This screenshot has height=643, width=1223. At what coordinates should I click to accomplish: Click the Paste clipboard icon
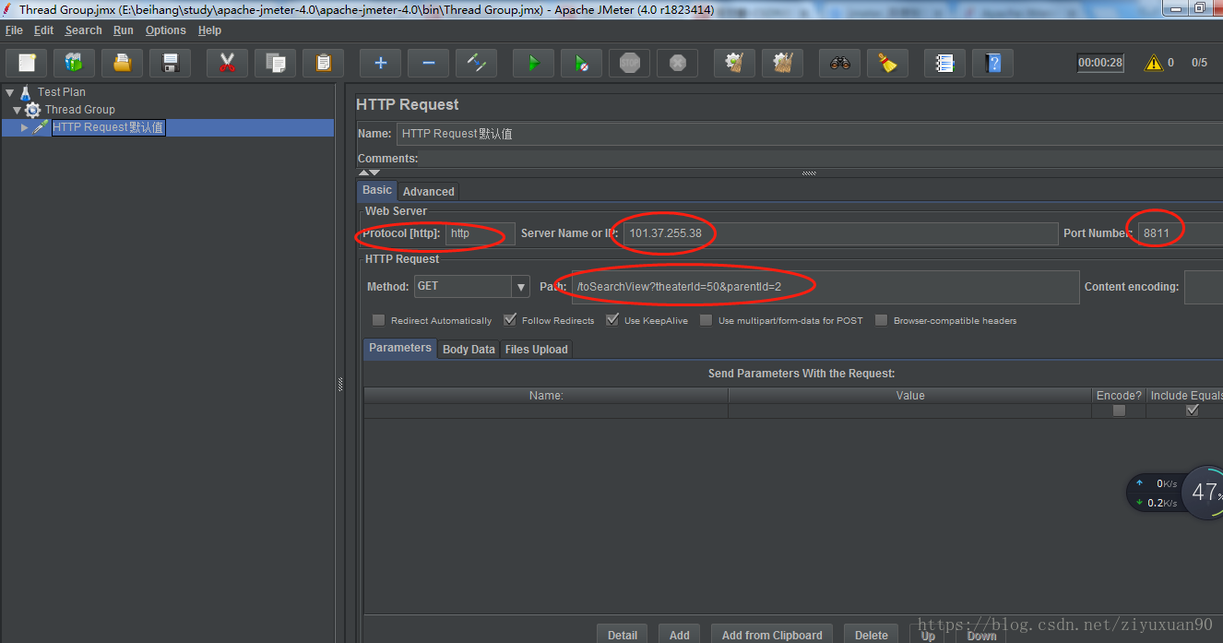[323, 63]
